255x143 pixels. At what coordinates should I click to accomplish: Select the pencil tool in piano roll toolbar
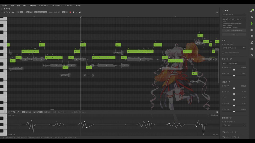click(21, 12)
